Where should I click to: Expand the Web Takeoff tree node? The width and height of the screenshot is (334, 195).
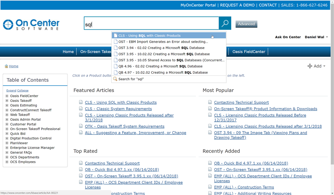point(7,115)
